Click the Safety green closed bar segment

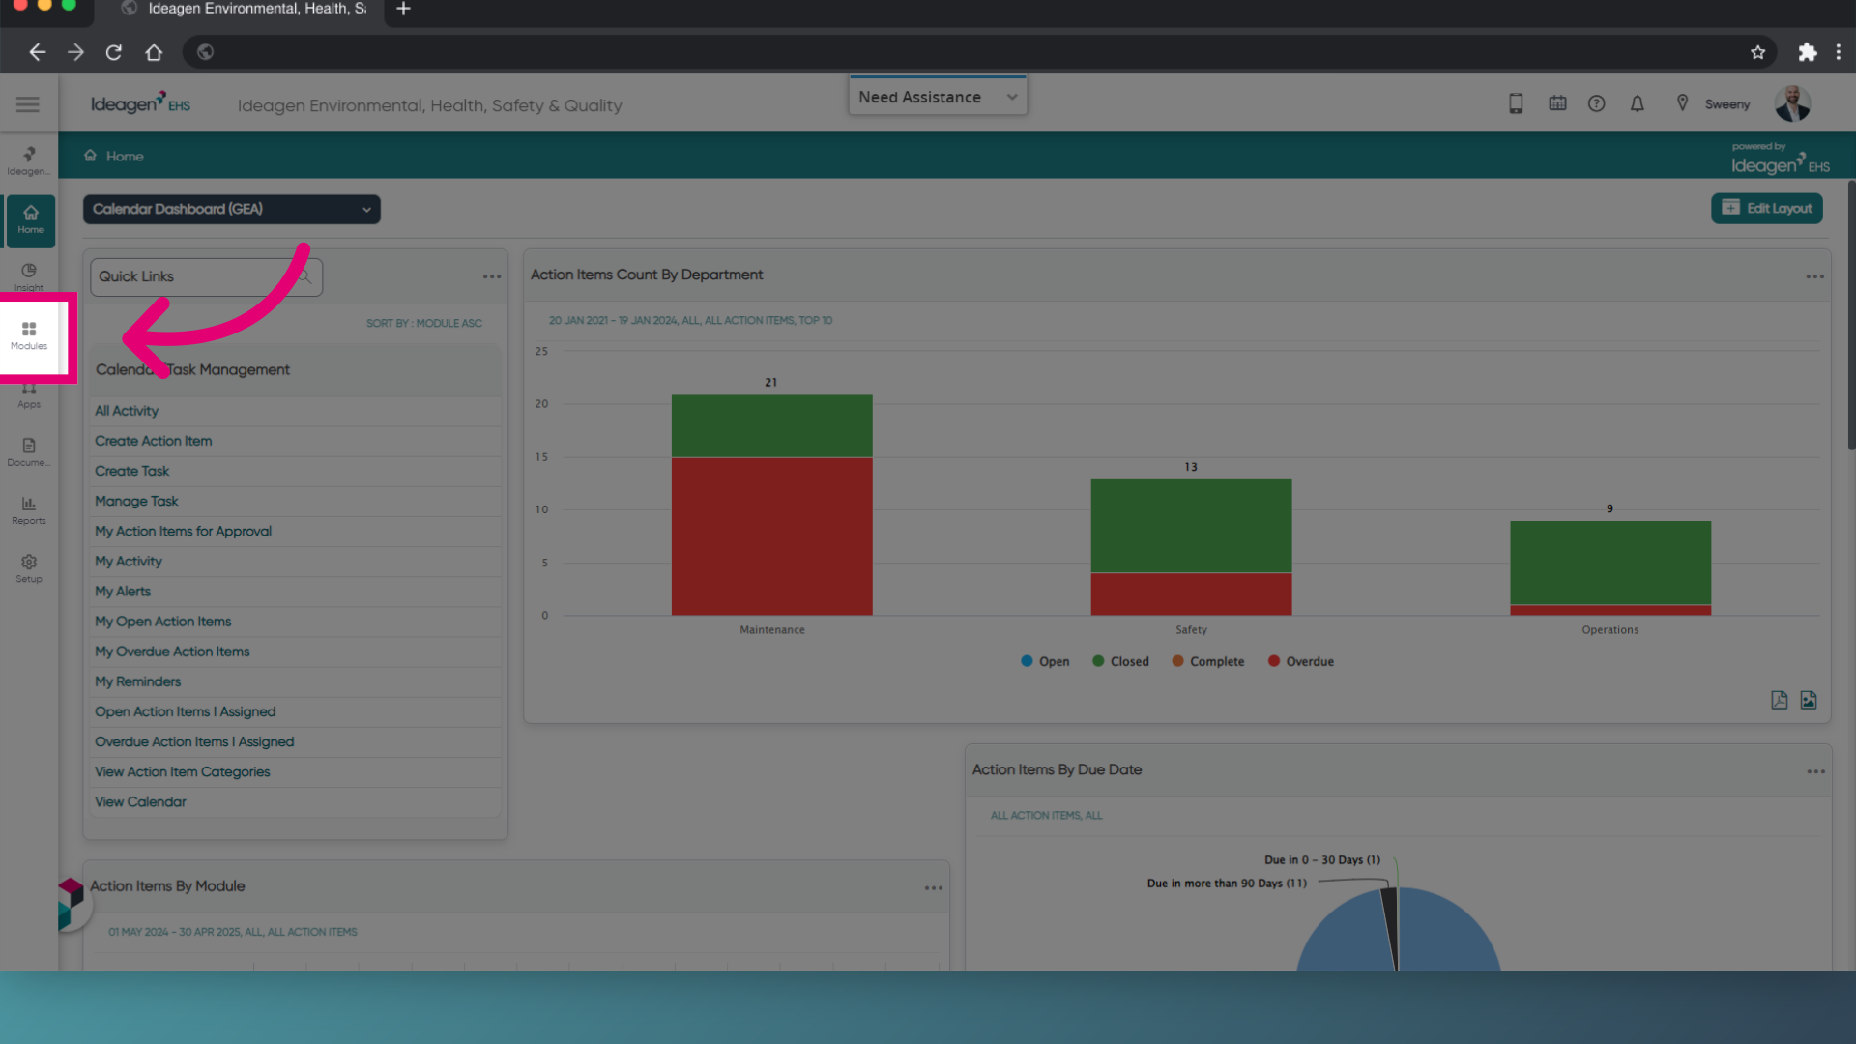[1191, 526]
